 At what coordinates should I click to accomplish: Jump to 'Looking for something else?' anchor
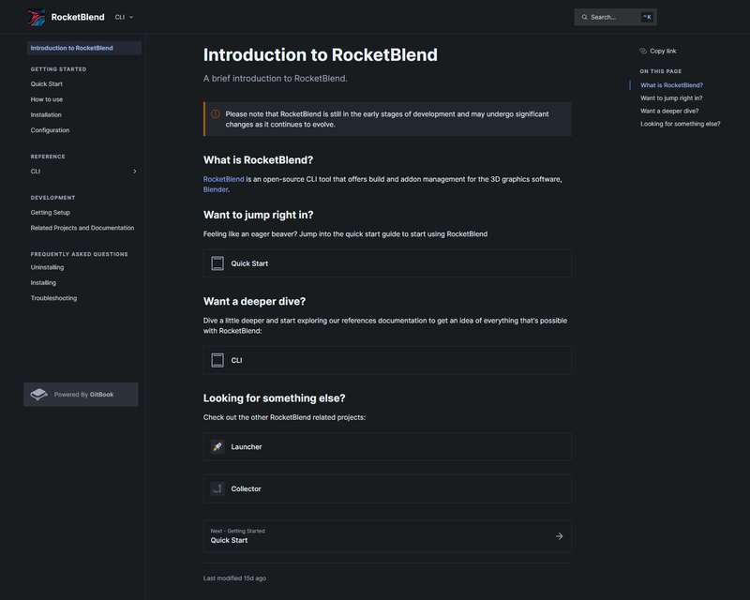681,124
